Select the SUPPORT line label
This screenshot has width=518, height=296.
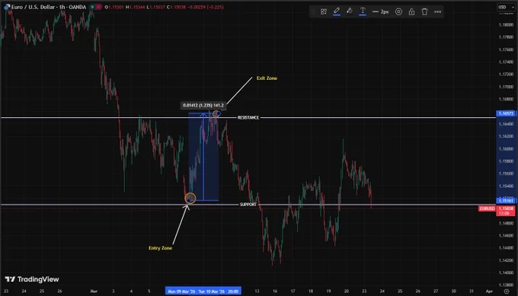pyautogui.click(x=248, y=205)
